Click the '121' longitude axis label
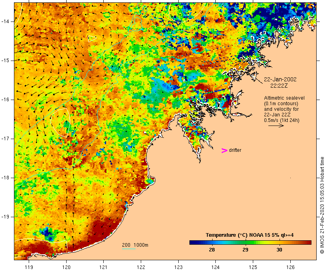The height and width of the screenshot is (271, 327). (x=103, y=267)
